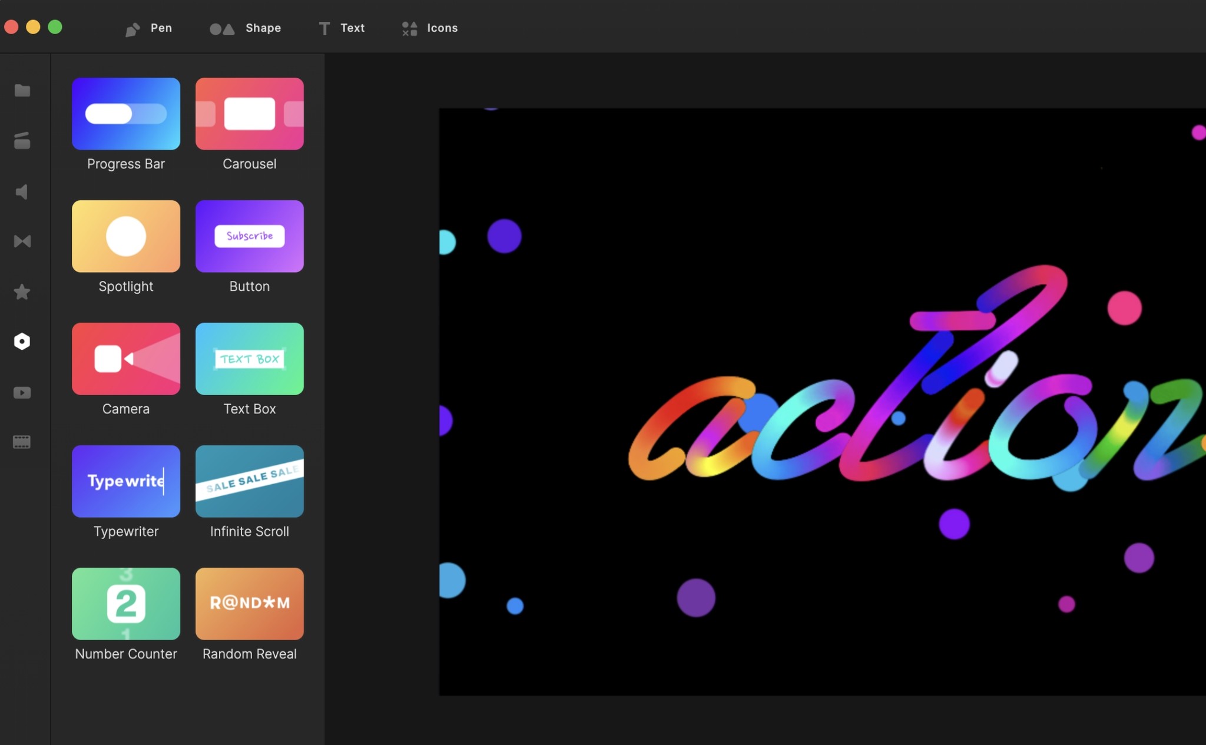Open the audio panel via the speaker icon
Viewport: 1206px width, 745px height.
click(x=22, y=191)
